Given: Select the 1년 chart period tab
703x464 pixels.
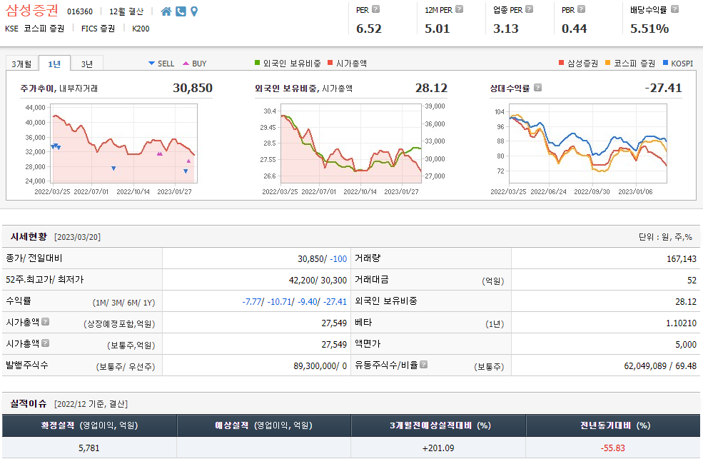Looking at the screenshot, I should pyautogui.click(x=54, y=64).
